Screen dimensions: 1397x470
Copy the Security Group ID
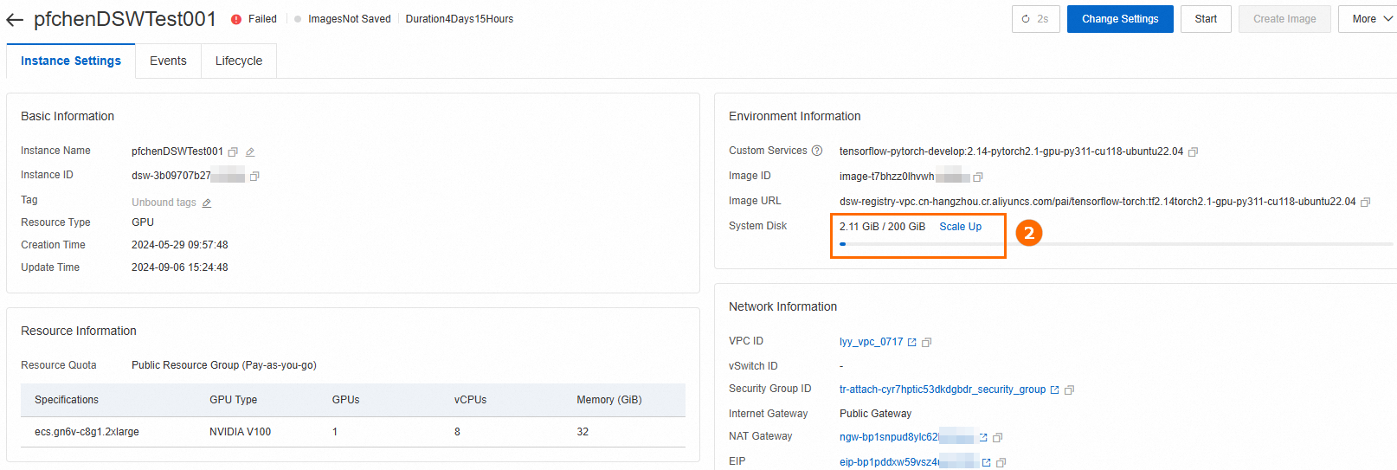click(1069, 390)
